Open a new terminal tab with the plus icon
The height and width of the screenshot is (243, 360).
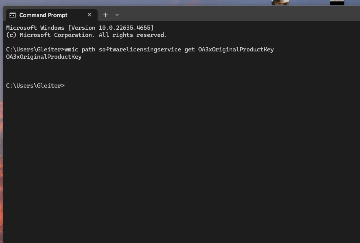point(105,15)
